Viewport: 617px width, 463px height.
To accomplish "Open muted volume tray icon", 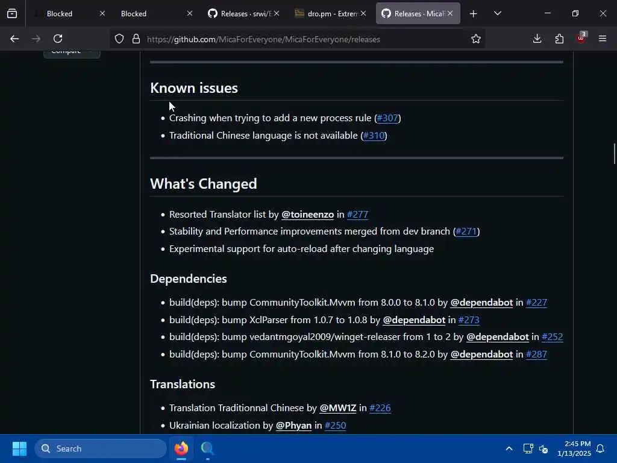I will [x=544, y=449].
